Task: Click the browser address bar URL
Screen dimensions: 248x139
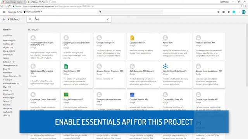Action: tap(58, 6)
